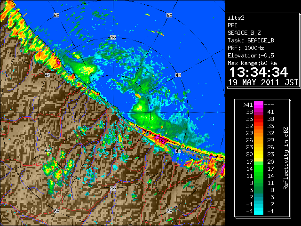Click the bright green 14–17 dBZ legend band
The height and width of the screenshot is (226, 301).
pyautogui.click(x=259, y=169)
